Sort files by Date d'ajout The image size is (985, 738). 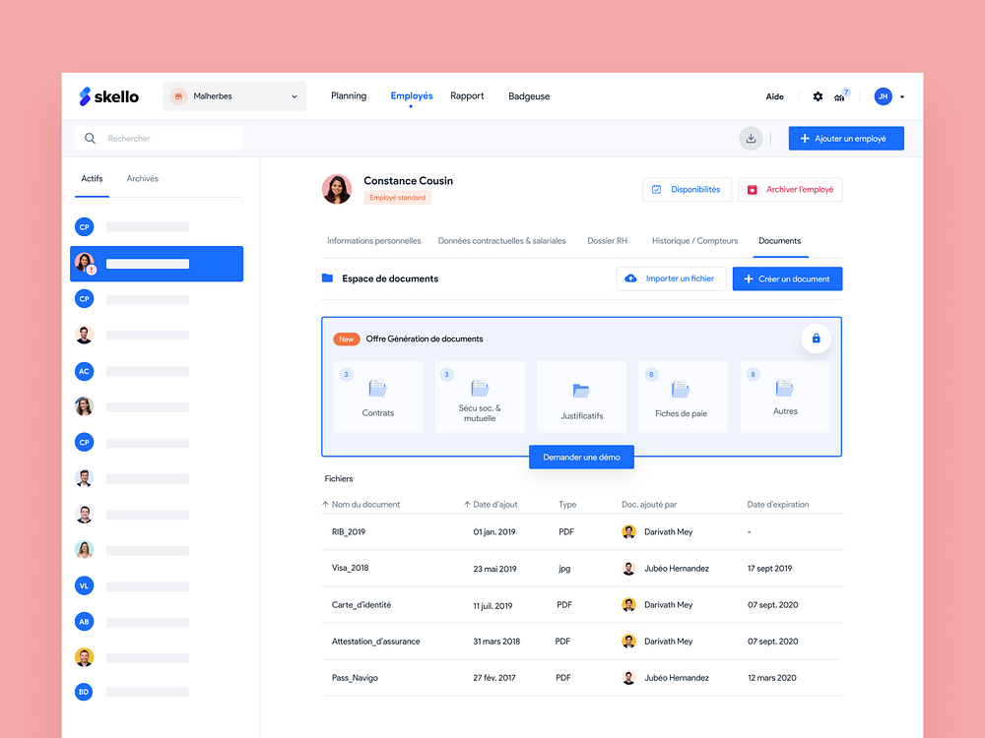coord(491,504)
